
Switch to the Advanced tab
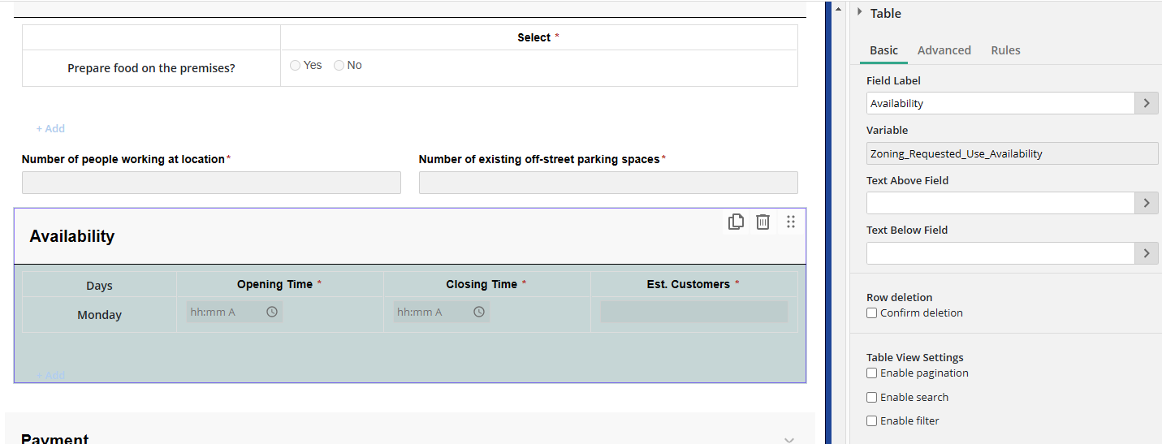click(944, 50)
